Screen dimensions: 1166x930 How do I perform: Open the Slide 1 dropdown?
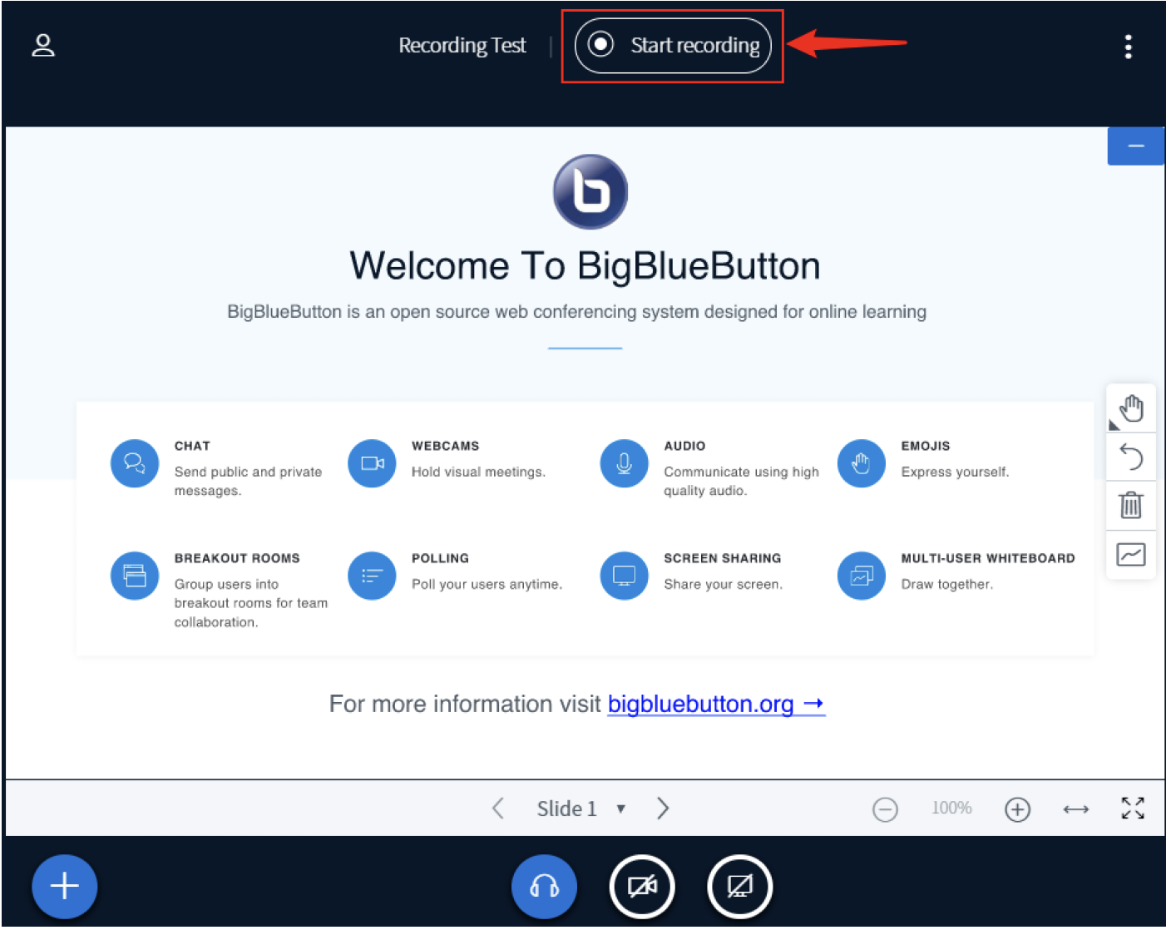pyautogui.click(x=581, y=809)
